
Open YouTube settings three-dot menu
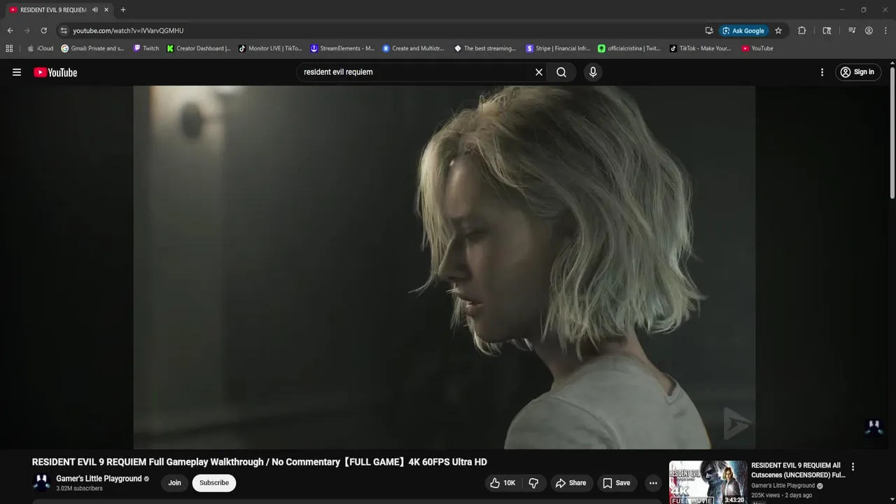pos(822,72)
